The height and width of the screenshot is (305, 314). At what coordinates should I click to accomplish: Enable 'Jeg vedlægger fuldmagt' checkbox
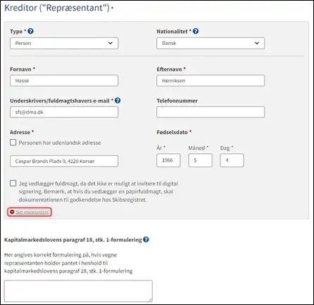coord(13,183)
